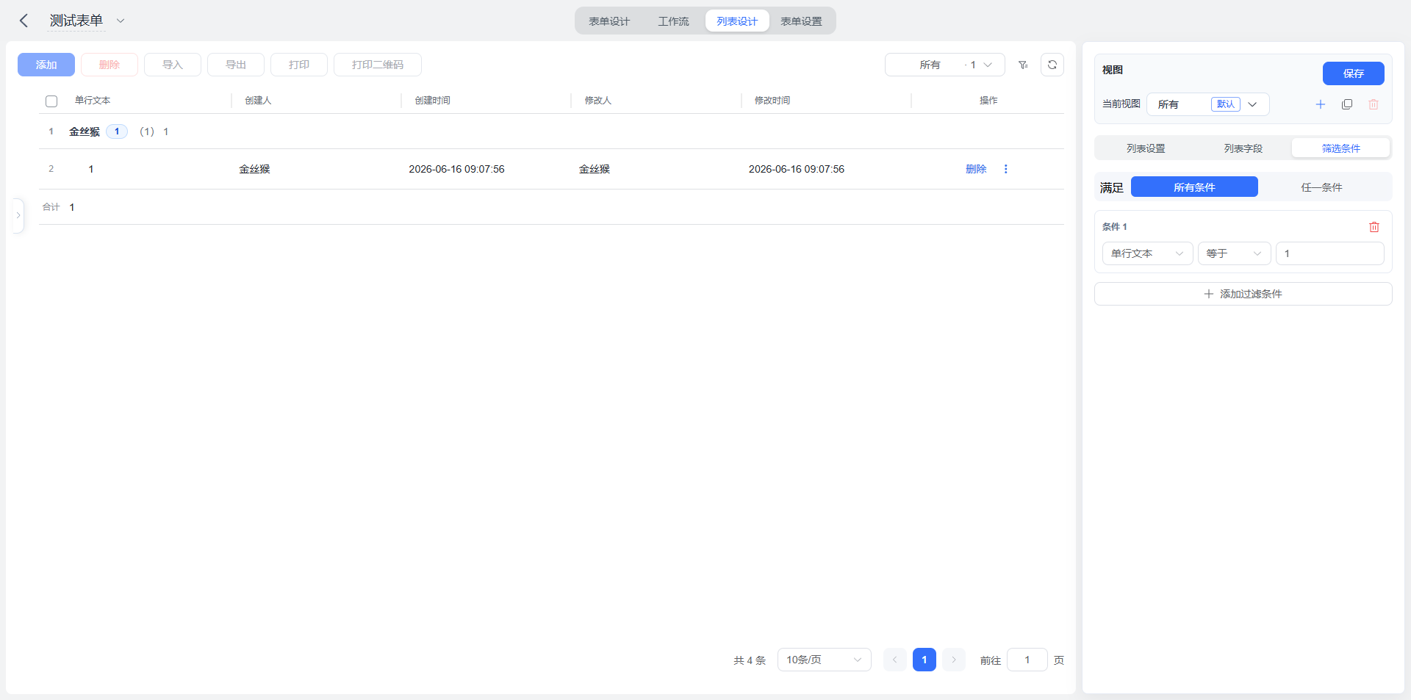Open the three-dot menu in row 2
This screenshot has height=700, width=1411.
coord(1005,169)
